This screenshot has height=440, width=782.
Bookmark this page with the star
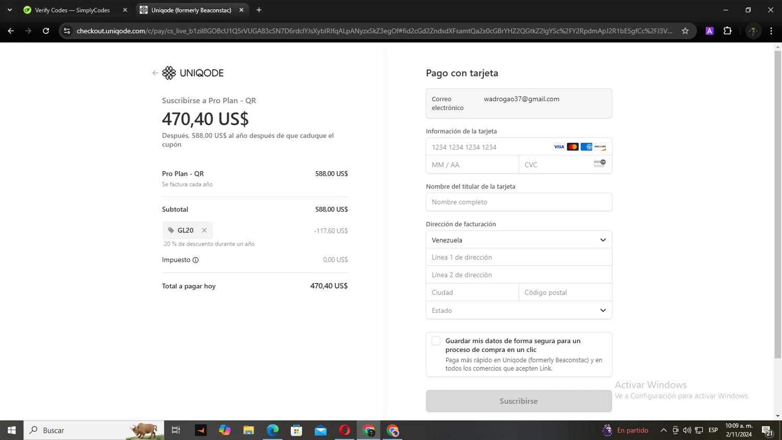click(x=685, y=31)
